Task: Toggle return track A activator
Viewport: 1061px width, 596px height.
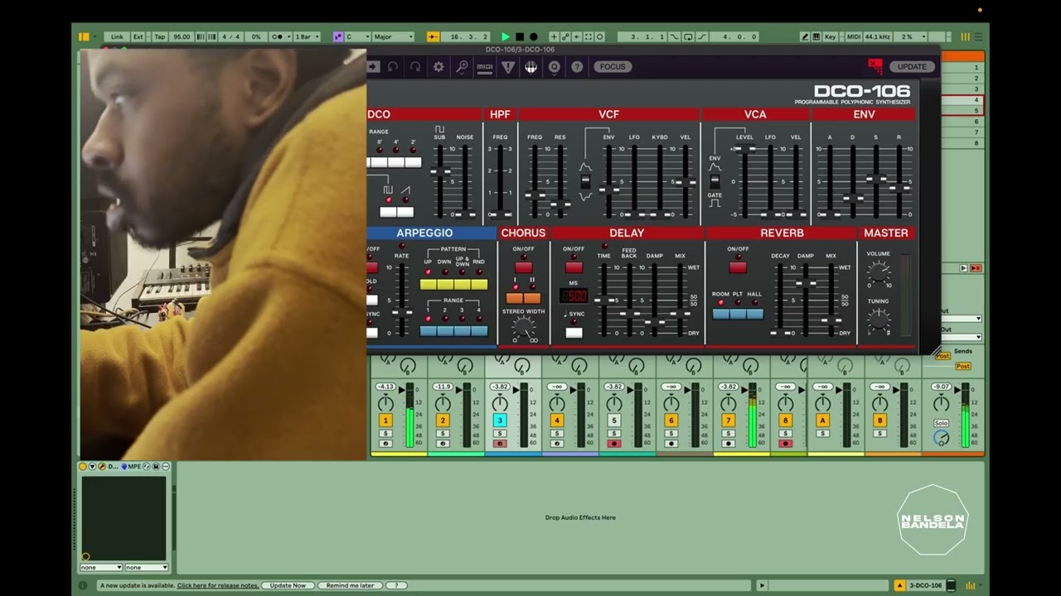Action: (x=823, y=421)
